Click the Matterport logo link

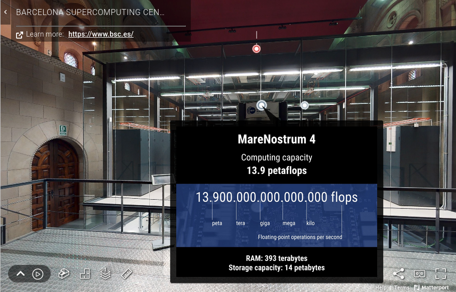[431, 287]
